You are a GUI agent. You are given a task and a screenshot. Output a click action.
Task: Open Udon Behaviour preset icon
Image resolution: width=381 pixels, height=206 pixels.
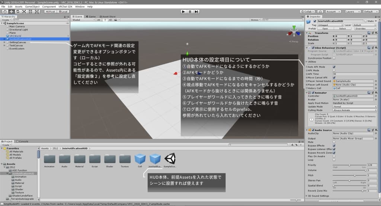coord(372,48)
